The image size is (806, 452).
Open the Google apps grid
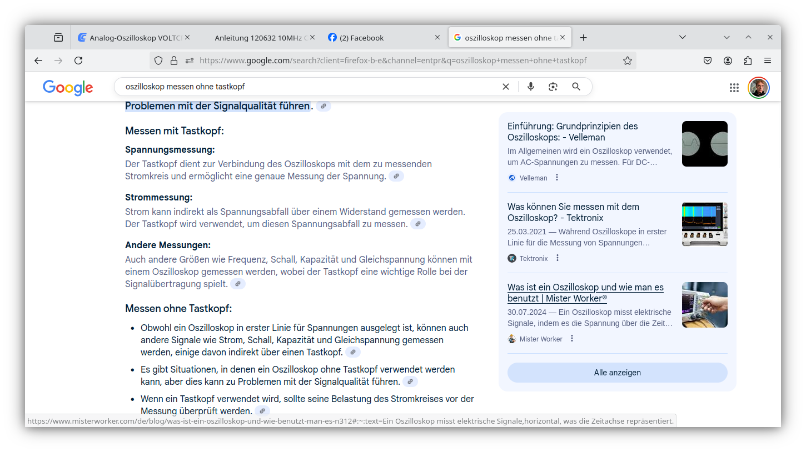pyautogui.click(x=734, y=87)
